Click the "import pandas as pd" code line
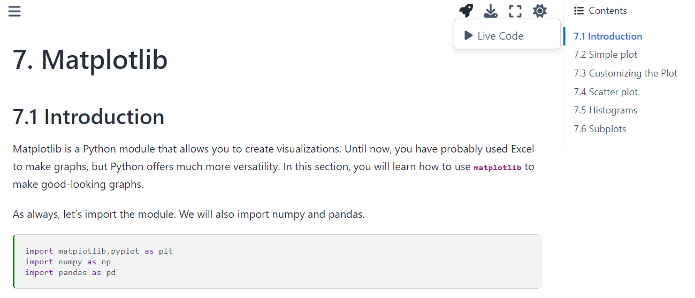The image size is (695, 298). click(x=70, y=272)
